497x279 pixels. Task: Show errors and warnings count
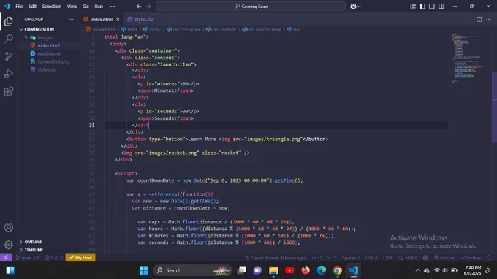pos(53,258)
